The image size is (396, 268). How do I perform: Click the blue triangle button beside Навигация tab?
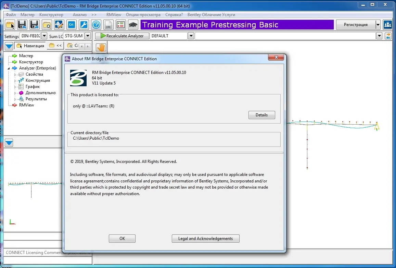tap(9, 46)
